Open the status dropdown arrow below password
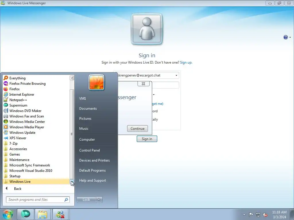The image size is (294, 220). [x=154, y=95]
